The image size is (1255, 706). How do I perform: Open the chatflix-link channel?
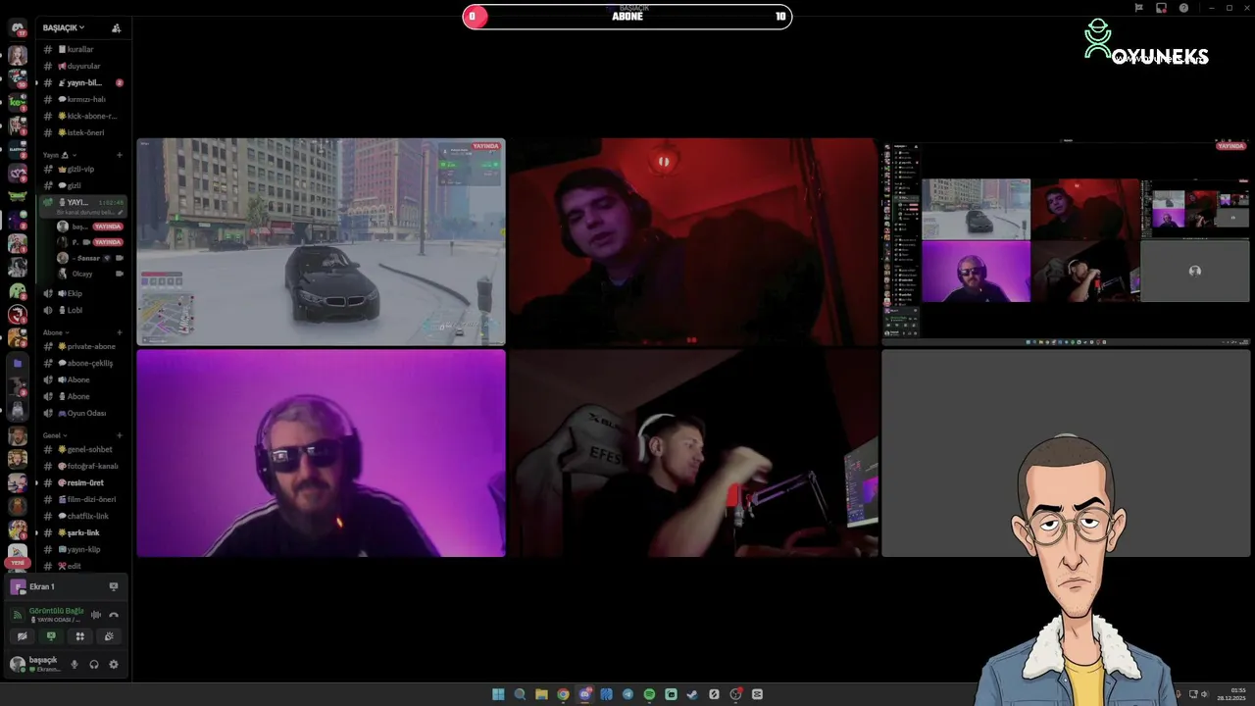click(81, 516)
